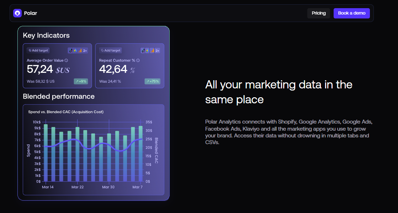Click the Polar Analytics description paragraph
The height and width of the screenshot is (213, 398).
(x=289, y=132)
